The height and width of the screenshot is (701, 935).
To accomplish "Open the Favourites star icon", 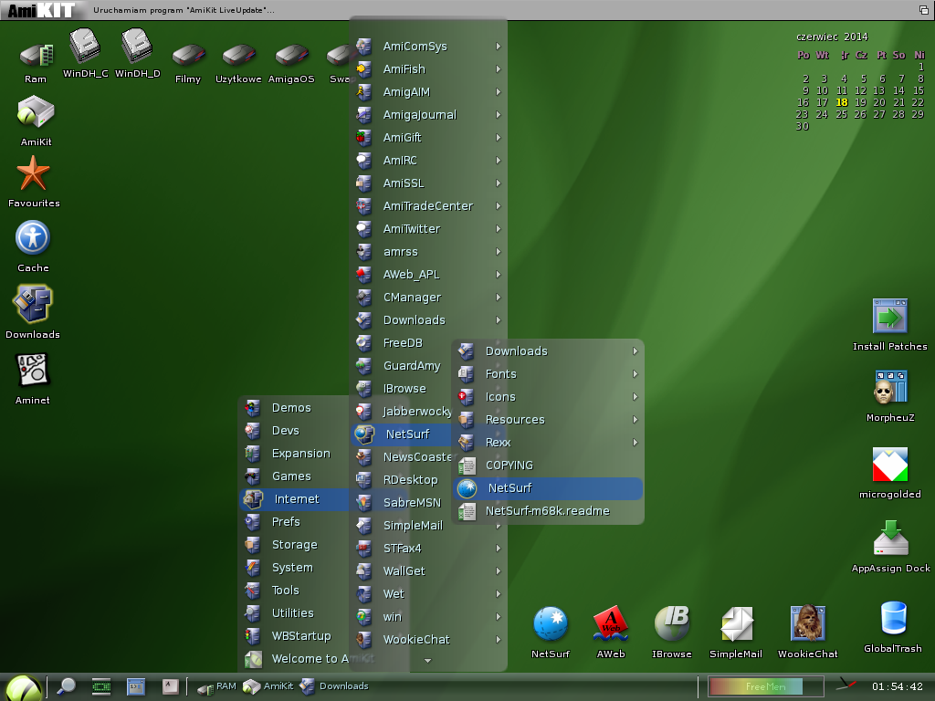I will 34,174.
